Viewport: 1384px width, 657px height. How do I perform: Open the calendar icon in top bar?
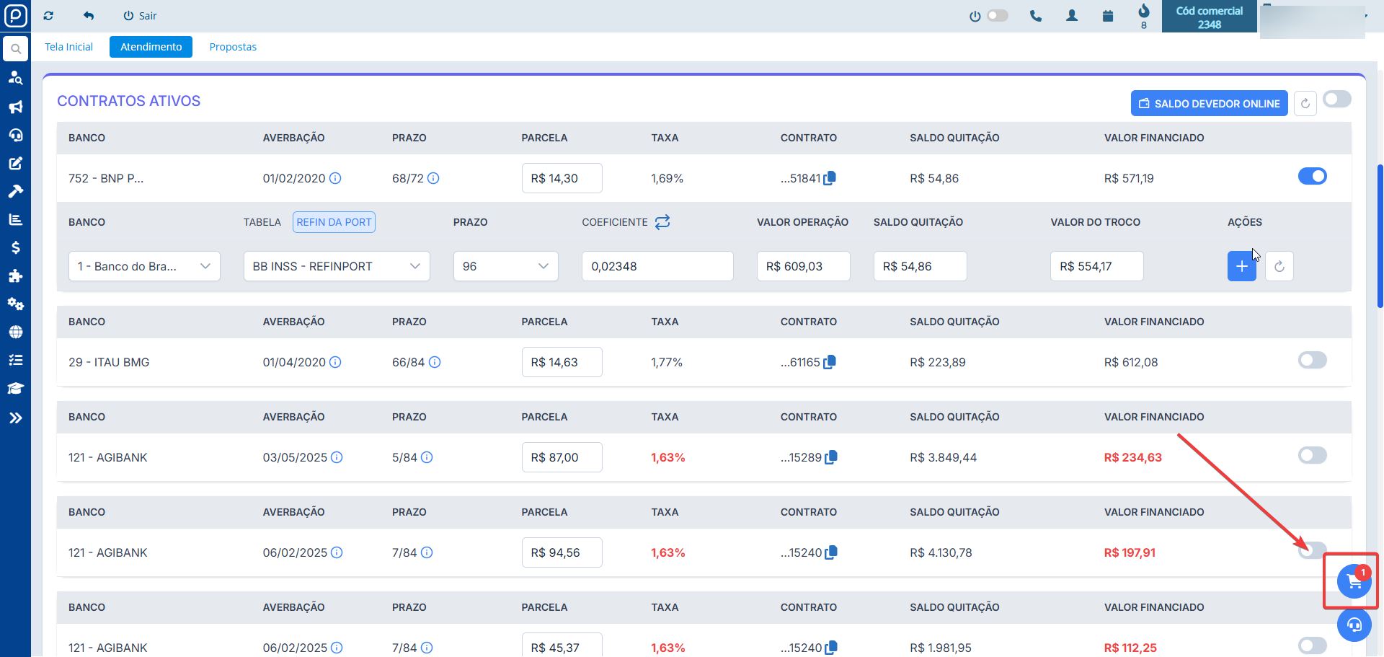coord(1108,16)
